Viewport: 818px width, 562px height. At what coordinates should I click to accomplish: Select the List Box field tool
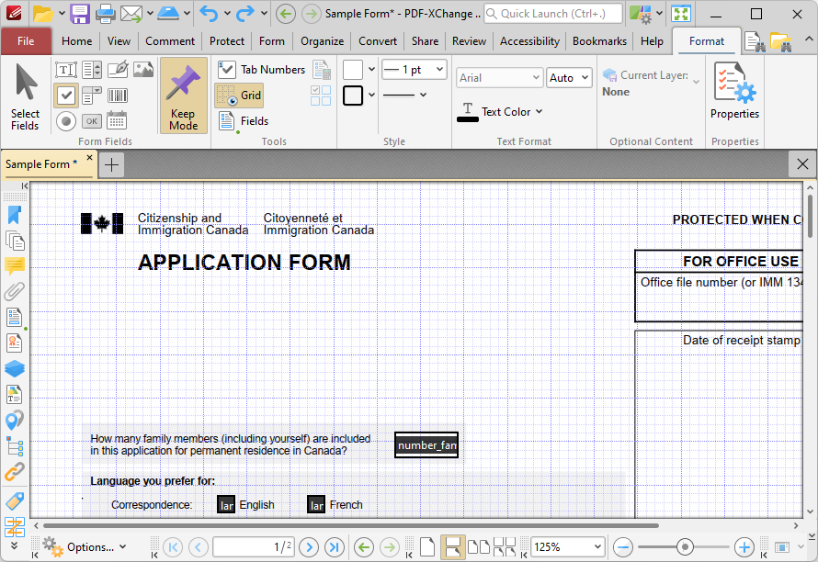tap(92, 70)
